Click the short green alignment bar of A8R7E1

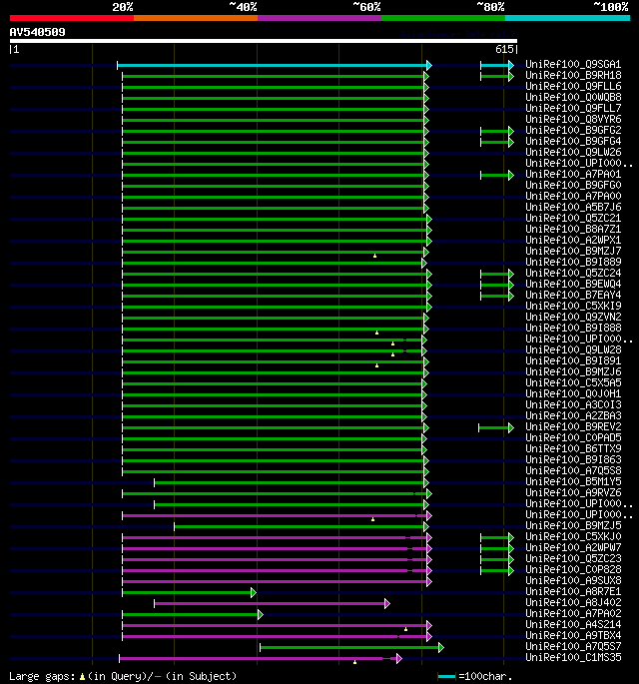tap(190, 593)
